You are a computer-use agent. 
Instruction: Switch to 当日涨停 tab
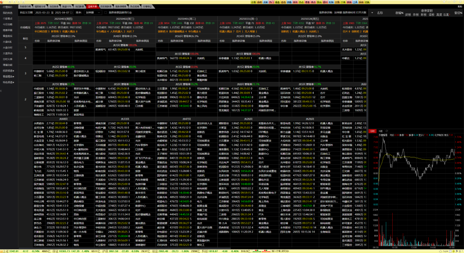click(54, 6)
